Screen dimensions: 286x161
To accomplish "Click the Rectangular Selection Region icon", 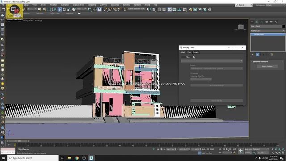I will (50, 9).
